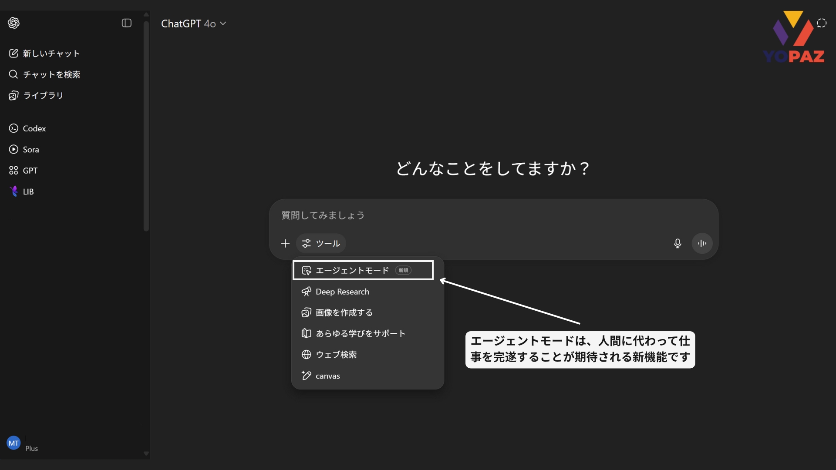836x470 pixels.
Task: Click the agent mode cursor icon
Action: [x=307, y=270]
